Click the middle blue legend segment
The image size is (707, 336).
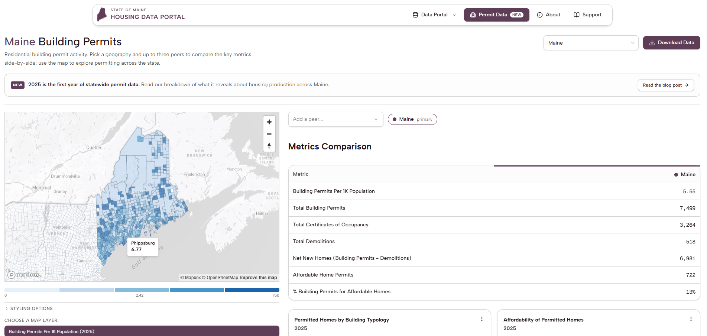[x=142, y=290]
